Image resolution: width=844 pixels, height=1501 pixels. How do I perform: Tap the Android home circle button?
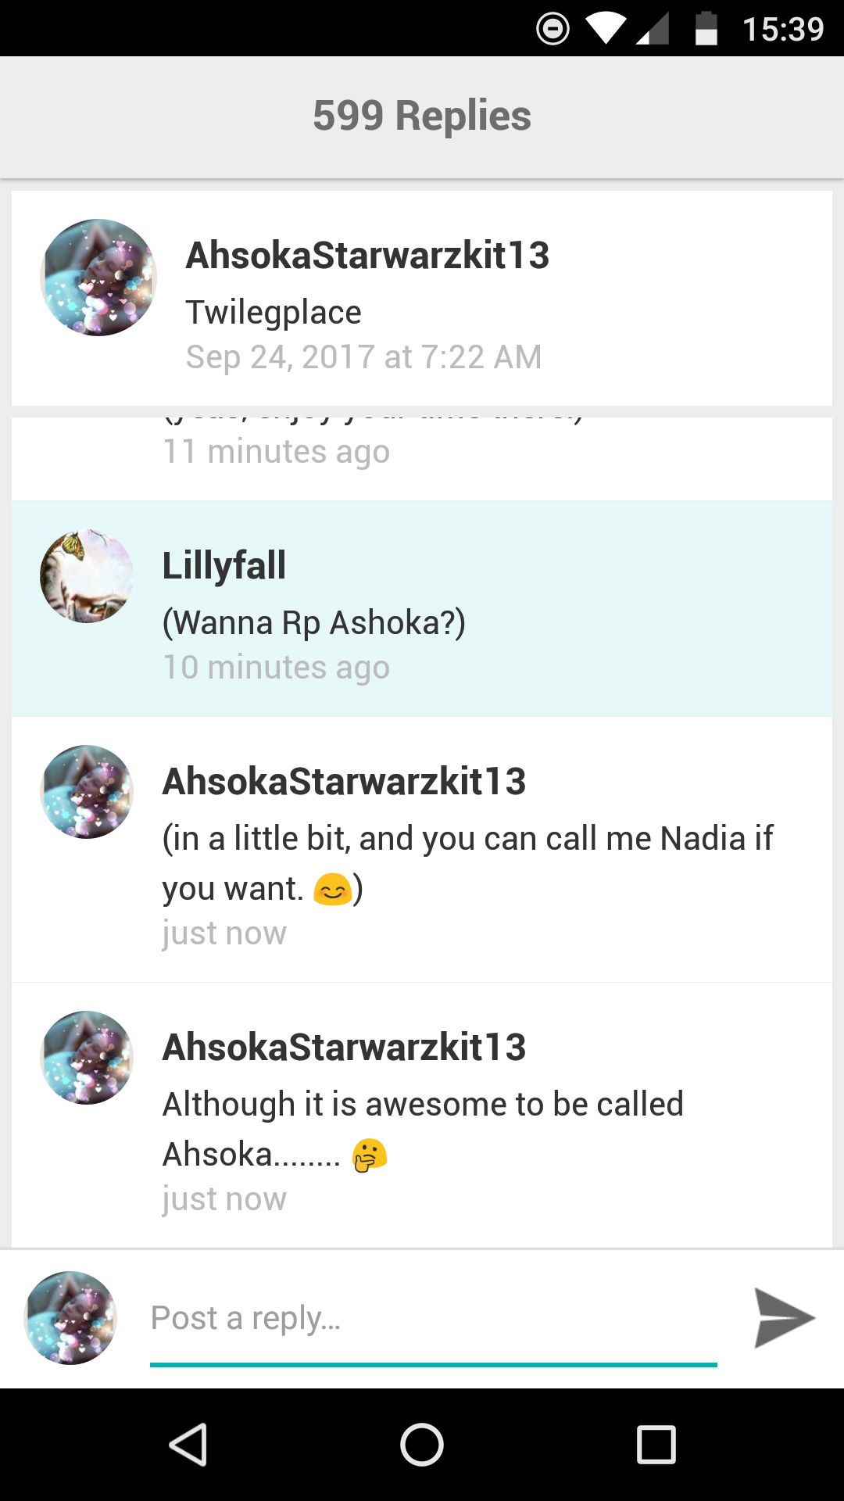pos(422,1444)
